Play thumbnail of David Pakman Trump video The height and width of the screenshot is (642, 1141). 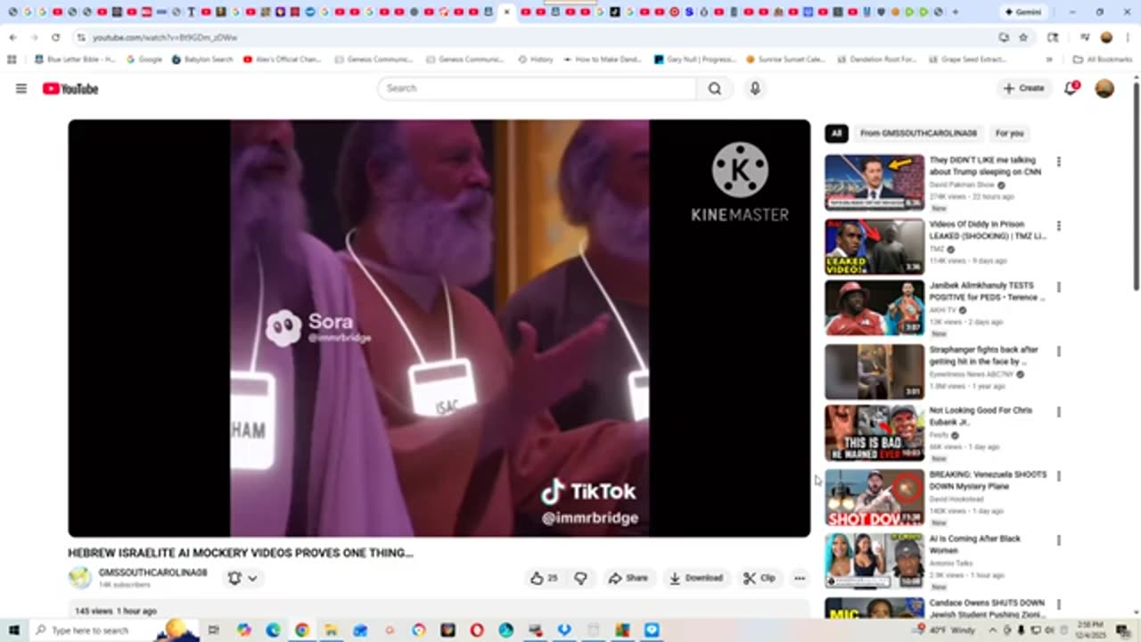(874, 182)
